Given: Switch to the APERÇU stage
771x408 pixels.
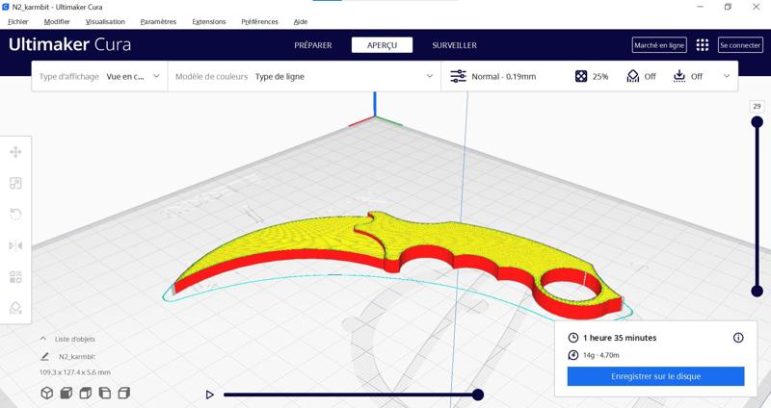Looking at the screenshot, I should 382,45.
